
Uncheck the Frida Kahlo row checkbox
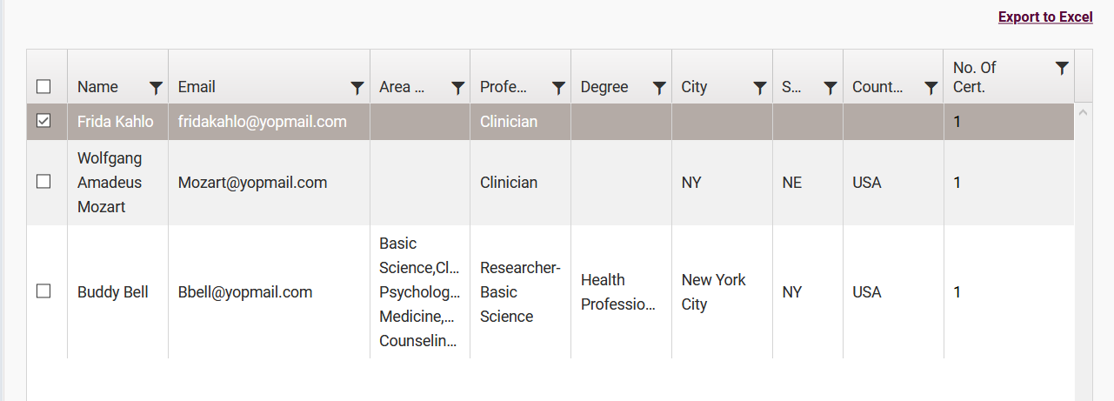click(43, 121)
